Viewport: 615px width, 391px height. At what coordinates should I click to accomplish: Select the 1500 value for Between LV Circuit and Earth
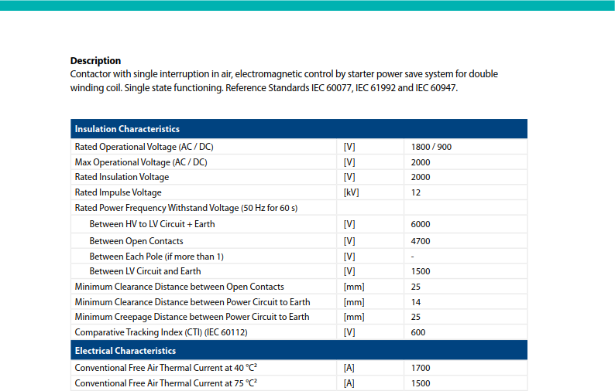(421, 271)
